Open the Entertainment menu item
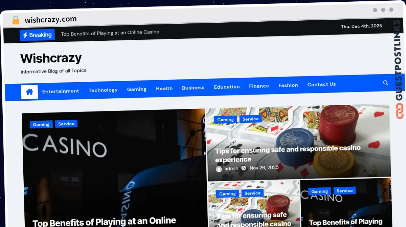406x227 pixels. 61,91
